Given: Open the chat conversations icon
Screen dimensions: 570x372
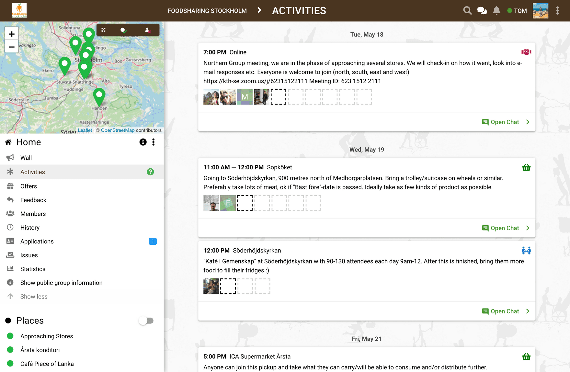Looking at the screenshot, I should (x=482, y=11).
